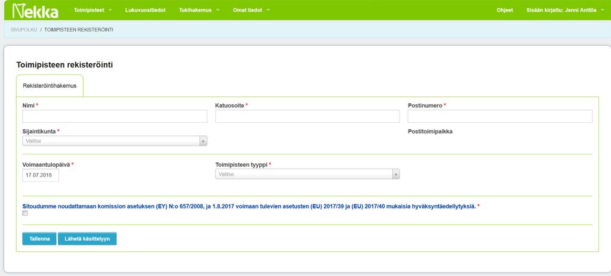Screen dimensions: 611x276
Task: Click the Toimipisteen rekisteröinti page heading
Action: pyautogui.click(x=65, y=65)
